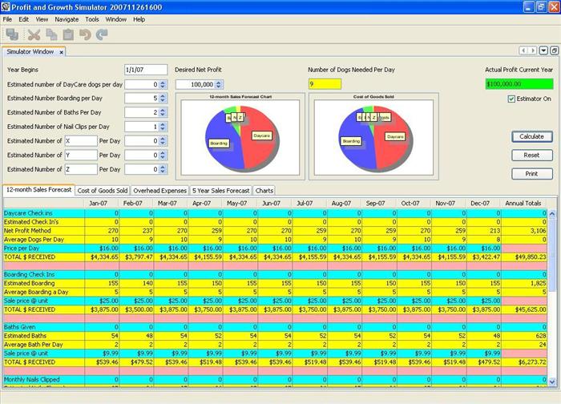561x404 pixels.
Task: Click the DayCare dogs per day spinner
Action: pyautogui.click(x=163, y=84)
